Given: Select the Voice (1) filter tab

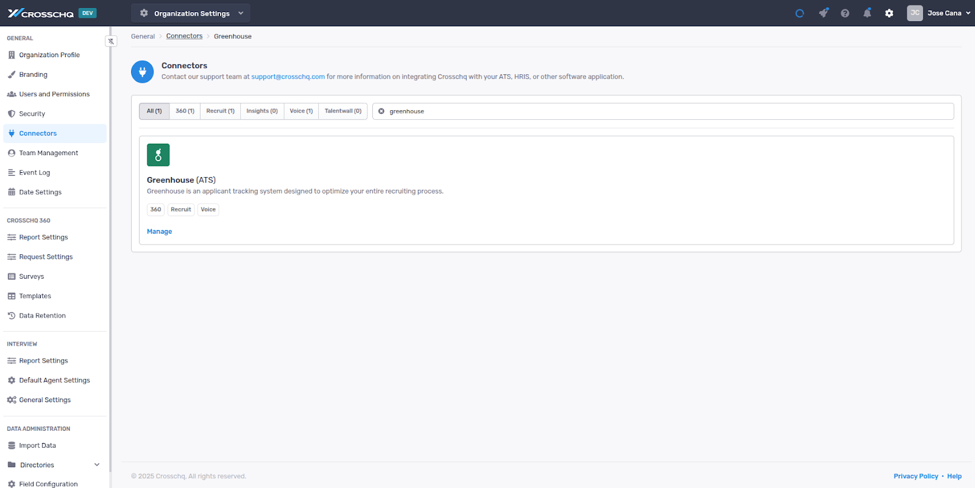Looking at the screenshot, I should point(301,111).
